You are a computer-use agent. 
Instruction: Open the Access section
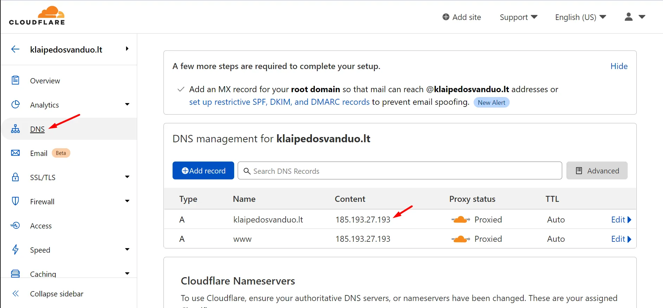(41, 226)
